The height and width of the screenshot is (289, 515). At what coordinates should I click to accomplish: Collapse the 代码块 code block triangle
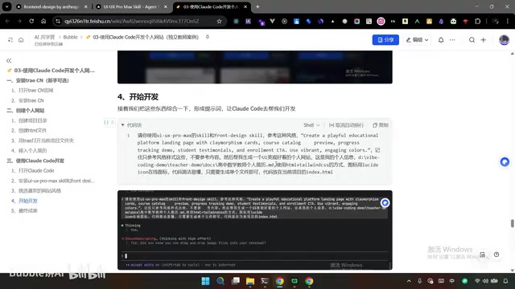[122, 125]
